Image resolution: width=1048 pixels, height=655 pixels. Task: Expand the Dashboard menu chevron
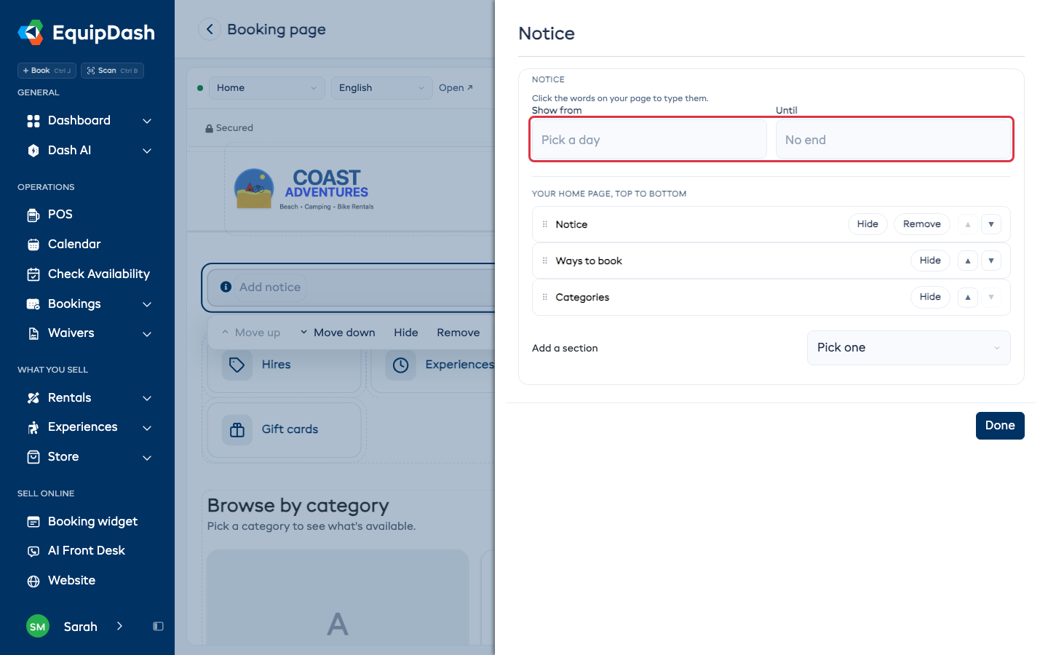click(147, 121)
